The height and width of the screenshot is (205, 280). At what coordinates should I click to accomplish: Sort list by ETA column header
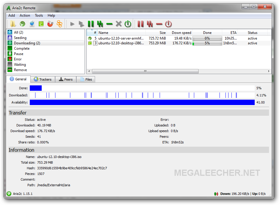pyautogui.click(x=230, y=33)
